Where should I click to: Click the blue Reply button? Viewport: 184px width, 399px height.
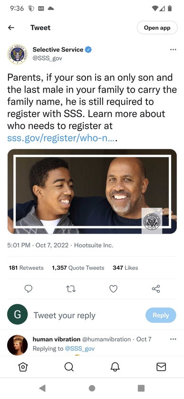click(161, 315)
